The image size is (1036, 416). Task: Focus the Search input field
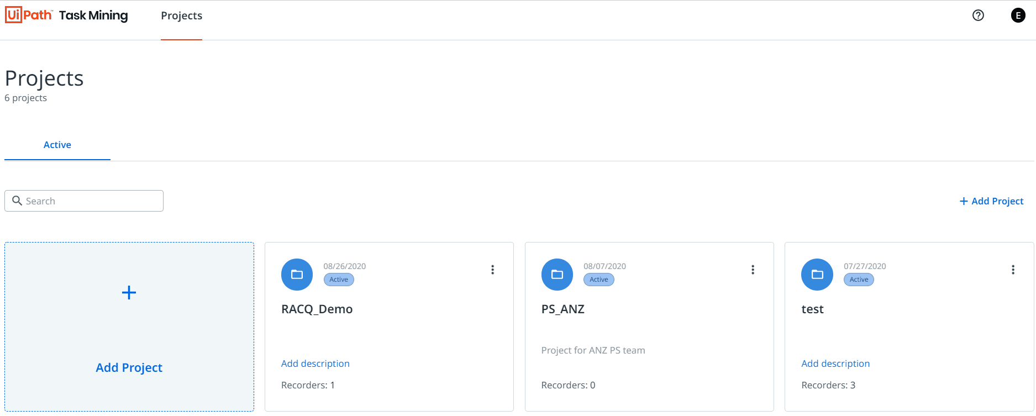point(84,201)
